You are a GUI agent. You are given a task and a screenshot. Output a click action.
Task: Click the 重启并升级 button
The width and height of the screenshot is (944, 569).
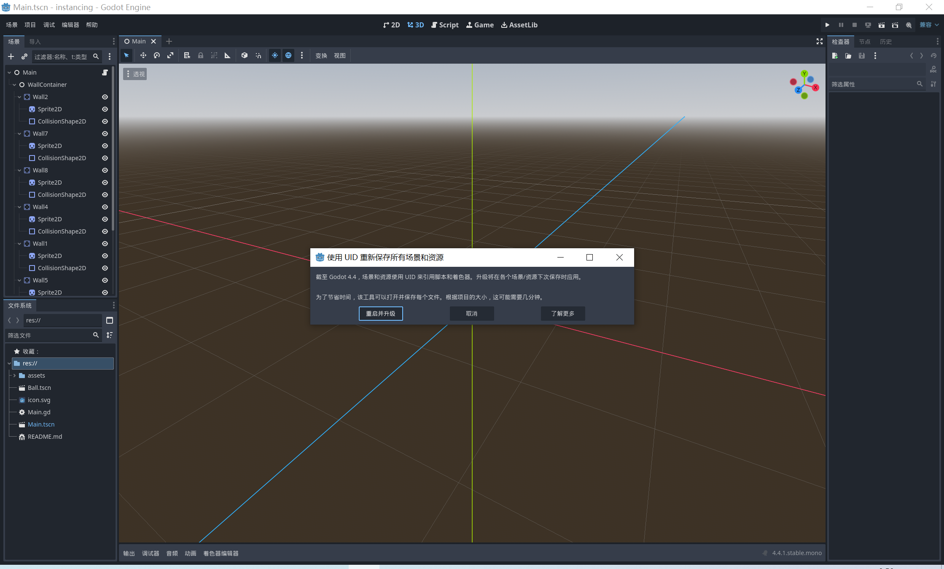point(380,314)
